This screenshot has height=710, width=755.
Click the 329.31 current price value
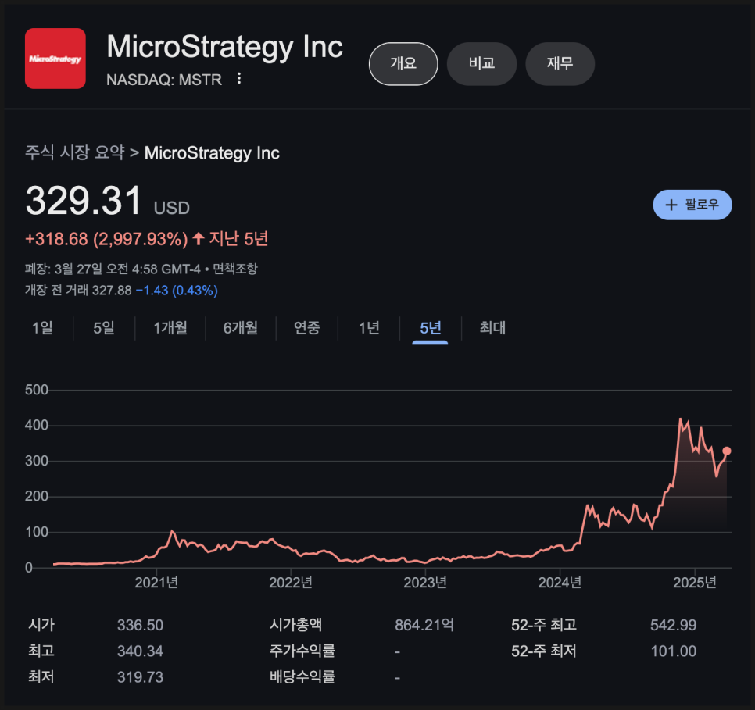point(84,201)
